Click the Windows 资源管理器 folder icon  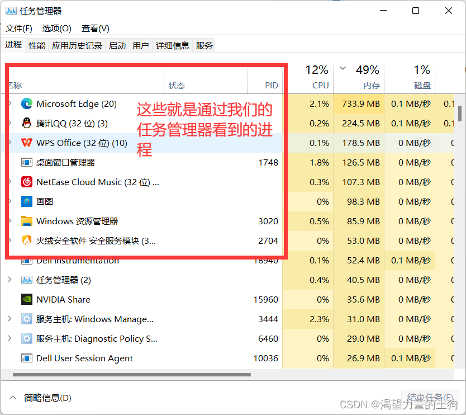[x=26, y=221]
